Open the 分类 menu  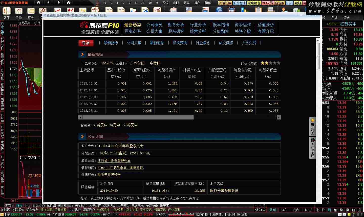click(x=187, y=3)
